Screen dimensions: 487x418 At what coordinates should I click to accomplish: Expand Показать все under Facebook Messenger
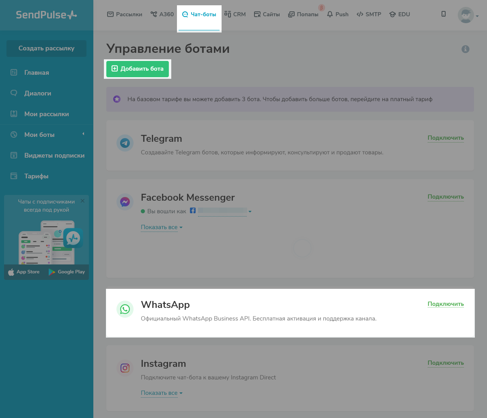coord(162,227)
